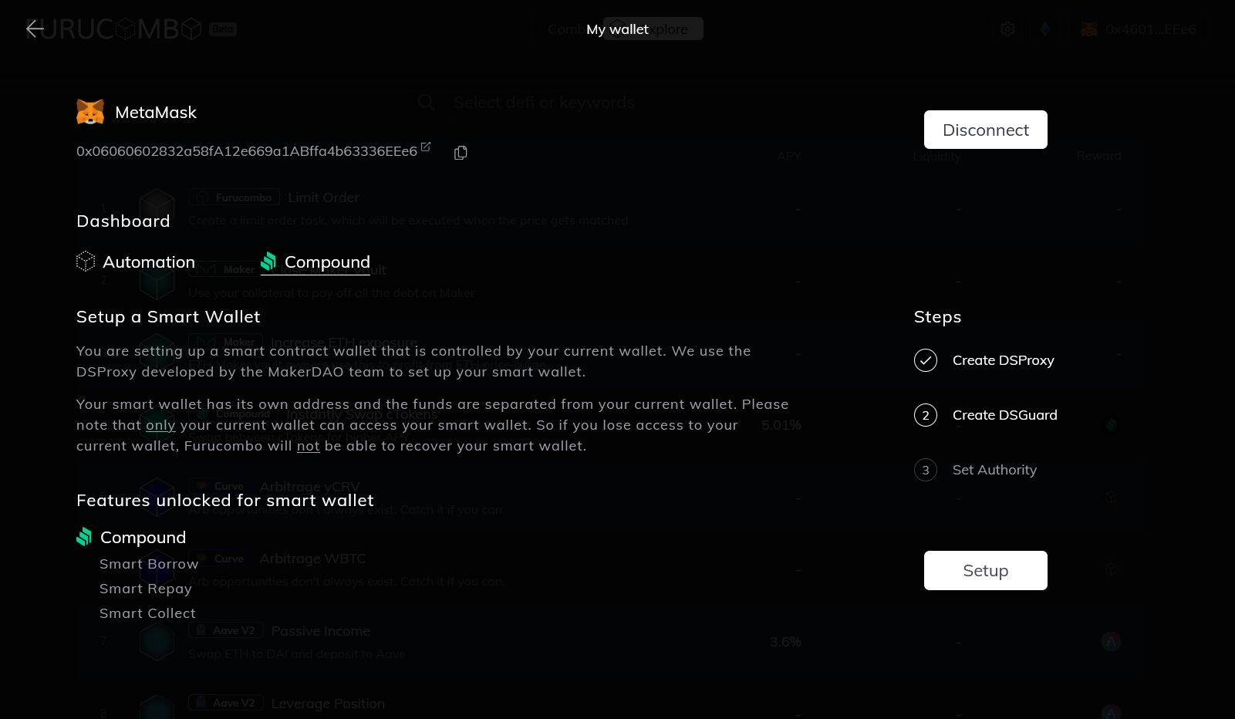Select step 2 Create DSGuard circle
The width and height of the screenshot is (1235, 719).
pyautogui.click(x=926, y=415)
